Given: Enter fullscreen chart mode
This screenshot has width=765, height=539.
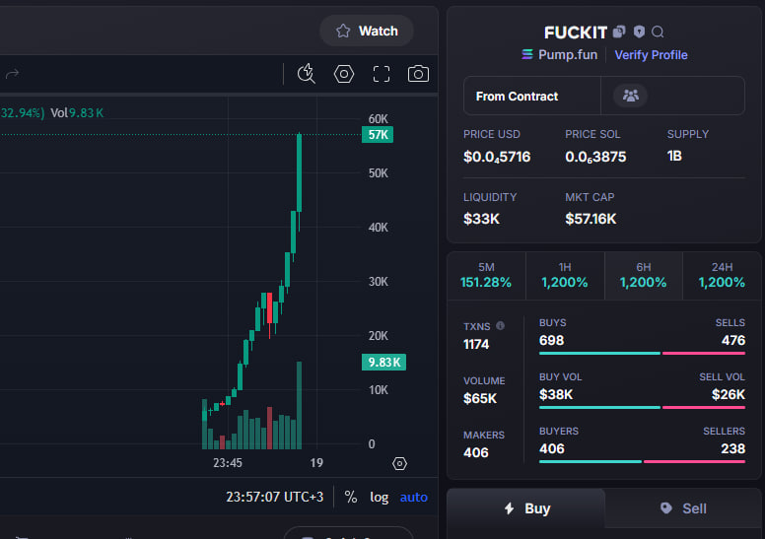Looking at the screenshot, I should (382, 74).
